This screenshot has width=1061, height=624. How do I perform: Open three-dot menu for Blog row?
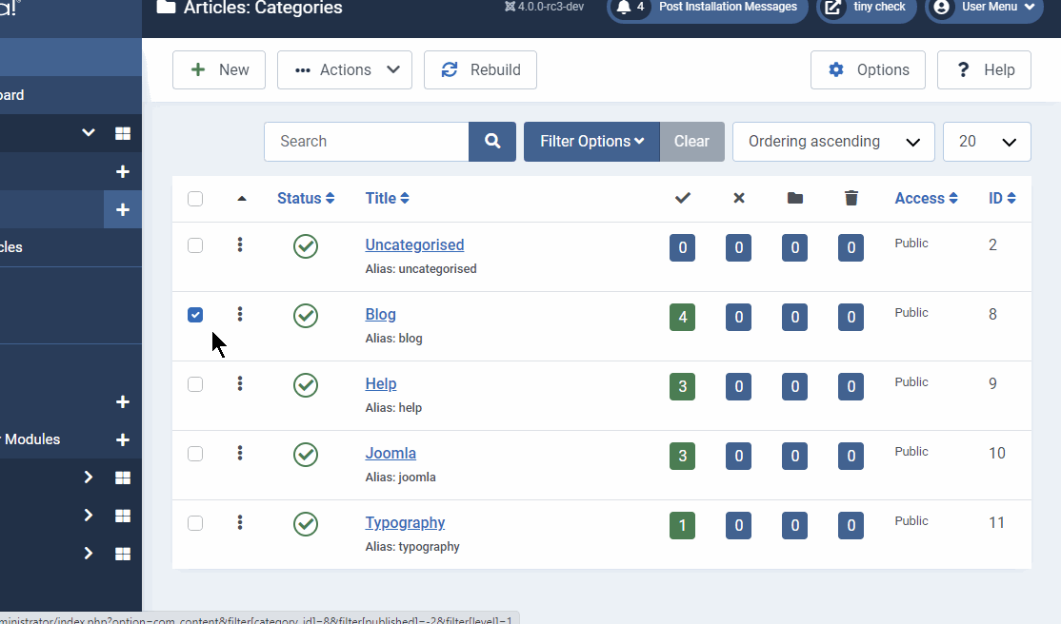point(240,314)
